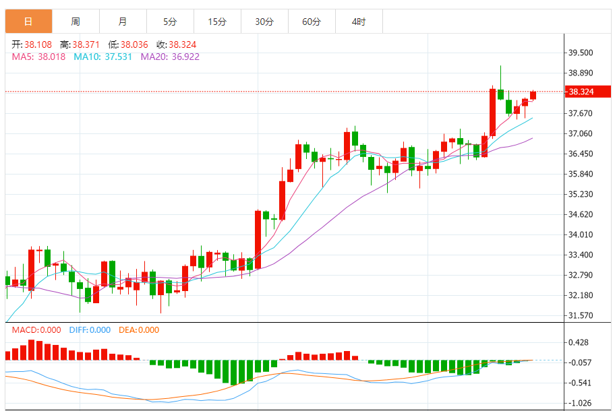615x411 pixels.
Task: Click the 37.060 price axis label
Action: 581,133
